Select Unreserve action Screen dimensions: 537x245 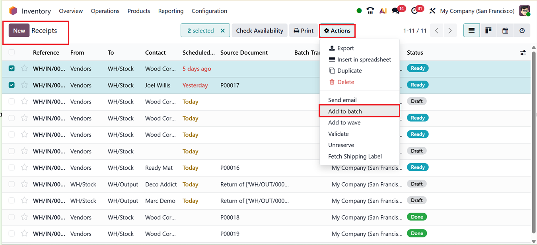point(360,145)
